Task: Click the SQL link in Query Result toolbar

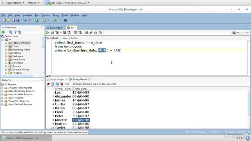Action: pyautogui.click(x=67, y=84)
